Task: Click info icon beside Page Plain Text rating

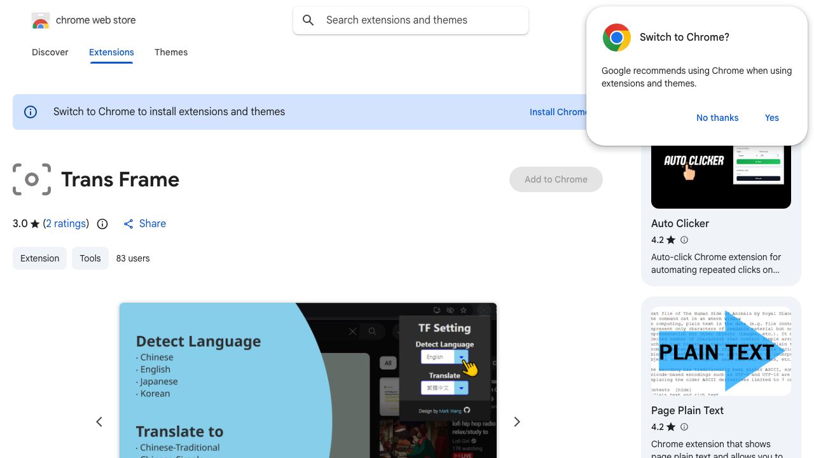Action: [684, 427]
